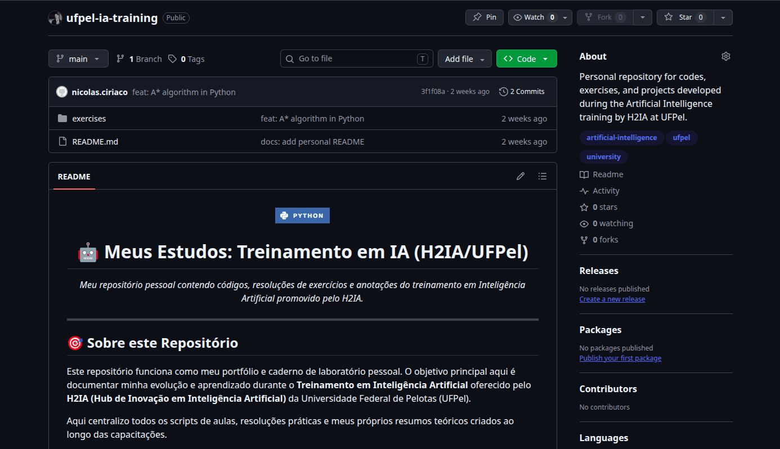Open the README.md file

(x=95, y=142)
